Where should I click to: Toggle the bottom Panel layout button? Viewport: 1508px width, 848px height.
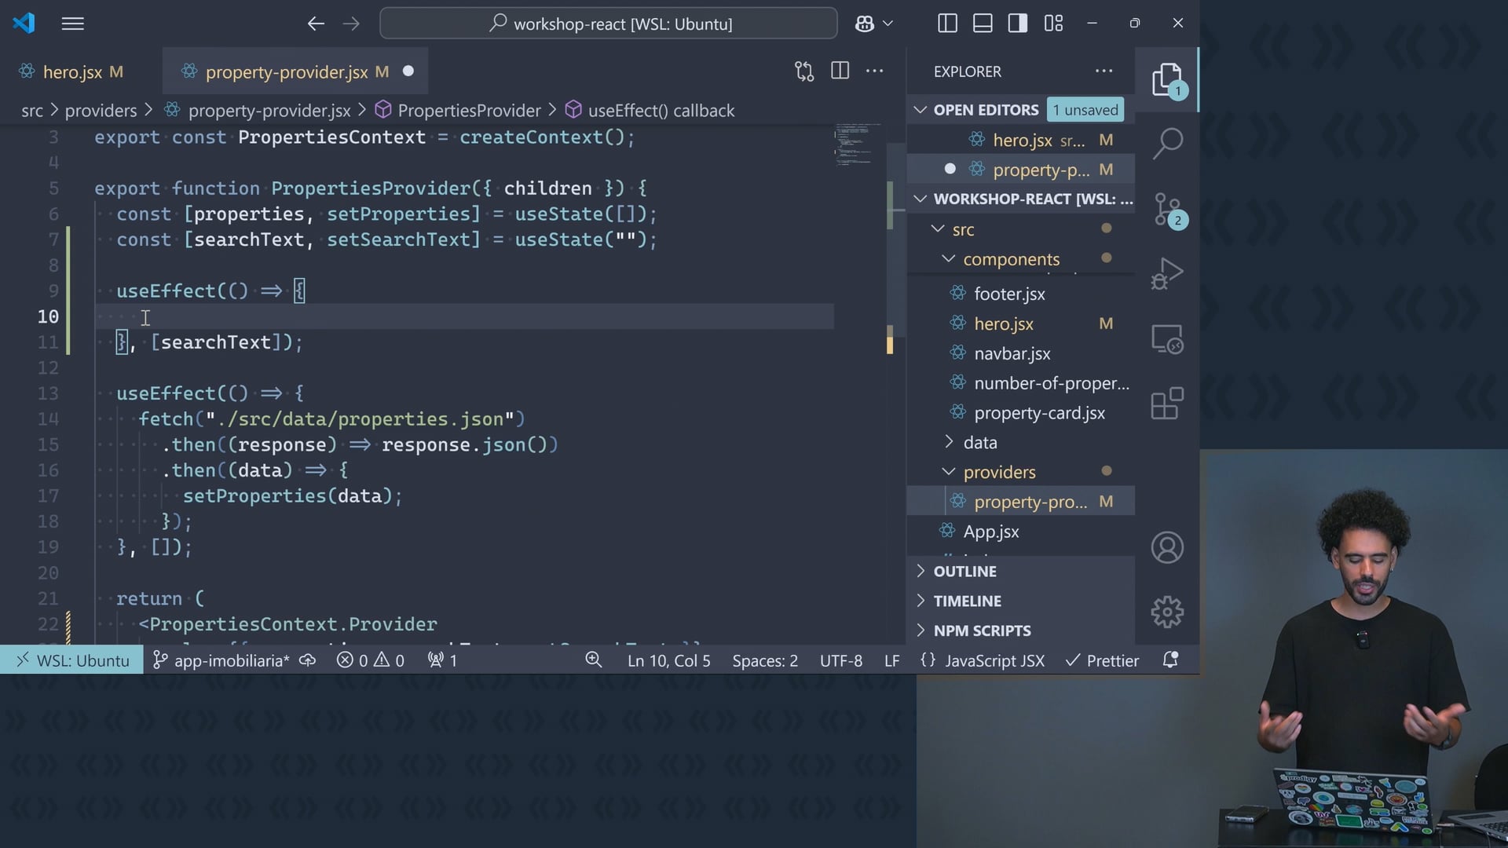pos(983,24)
